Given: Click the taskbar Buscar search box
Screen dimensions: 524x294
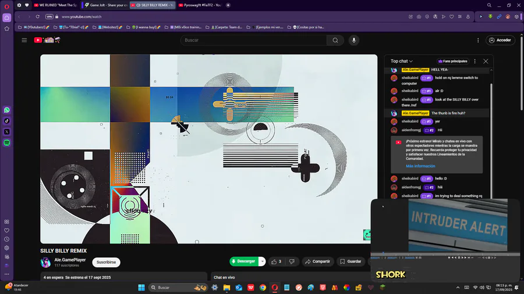Looking at the screenshot, I should tap(178, 288).
